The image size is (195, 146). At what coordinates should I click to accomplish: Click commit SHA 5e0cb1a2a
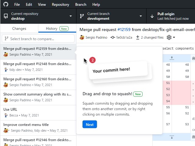(124, 37)
